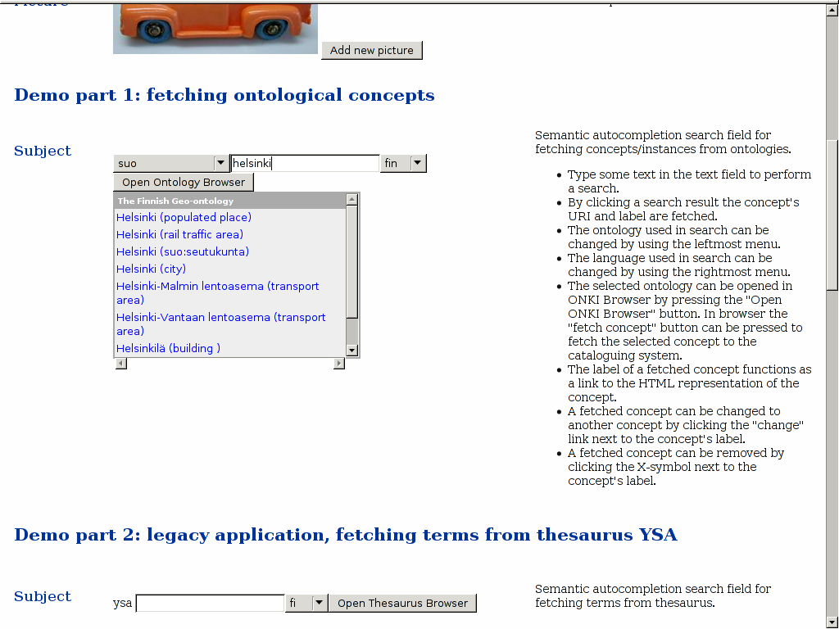The width and height of the screenshot is (839, 629).
Task: Click results list scroll right arrow
Action: pos(339,364)
